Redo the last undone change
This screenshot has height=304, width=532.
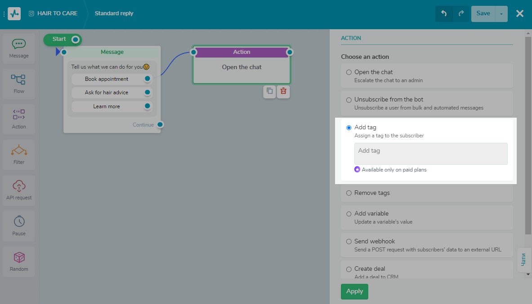(461, 13)
